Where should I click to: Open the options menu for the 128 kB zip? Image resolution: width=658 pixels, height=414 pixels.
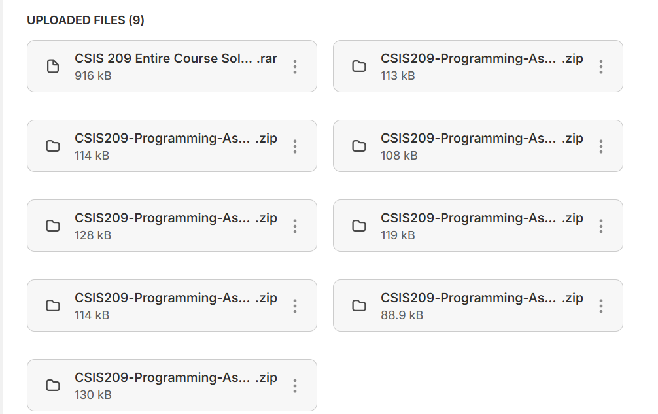pyautogui.click(x=294, y=226)
